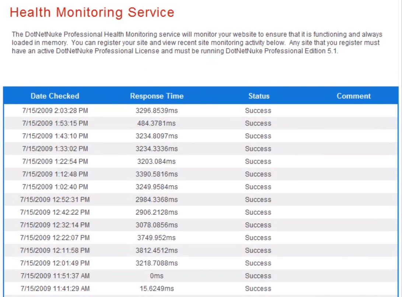Viewport: 402px width, 297px height.
Task: Sort by the Status column header
Action: pyautogui.click(x=259, y=96)
